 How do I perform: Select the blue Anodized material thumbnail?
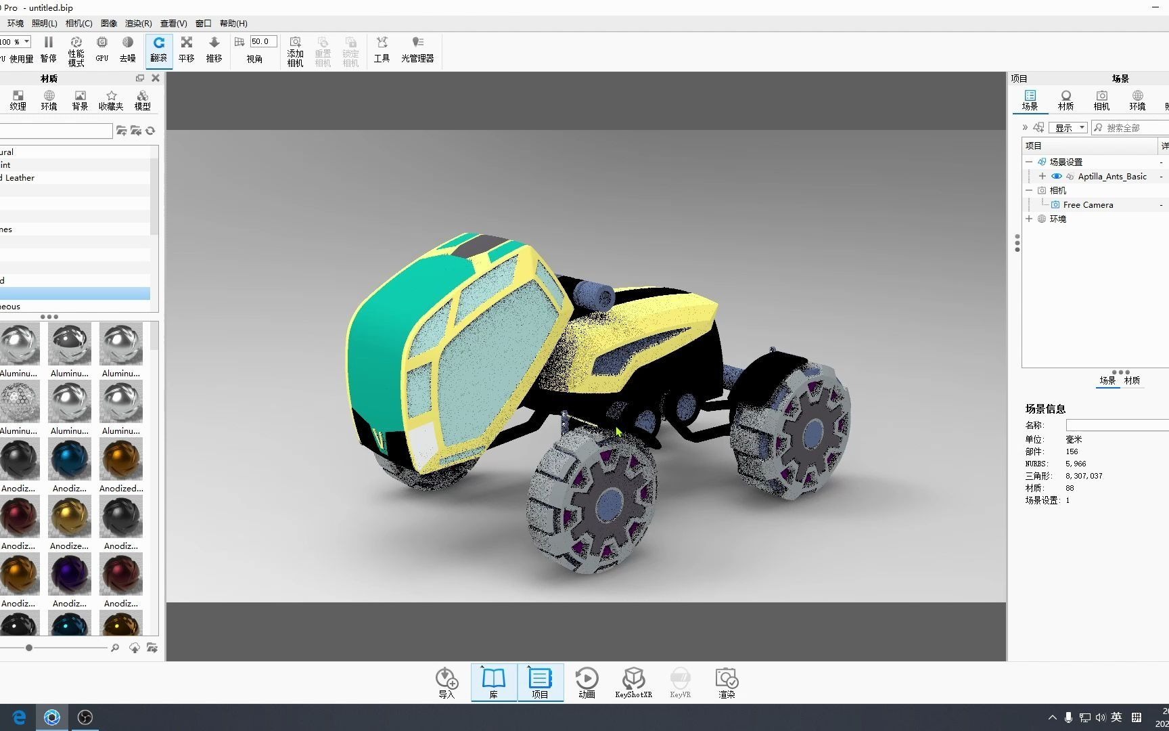70,459
